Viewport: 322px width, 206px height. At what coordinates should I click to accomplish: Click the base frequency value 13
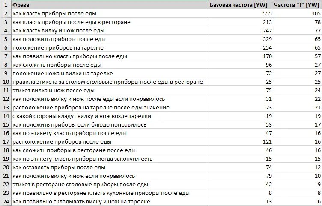[x=269, y=202]
